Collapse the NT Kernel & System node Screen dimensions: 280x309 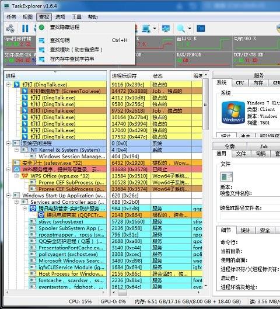tap(16, 150)
